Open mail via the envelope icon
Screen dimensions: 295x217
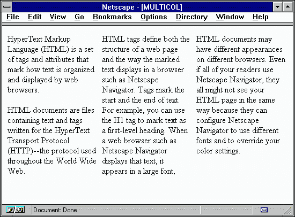[x=264, y=210]
